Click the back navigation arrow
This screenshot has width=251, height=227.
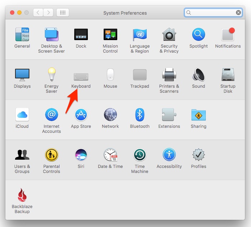pos(38,13)
